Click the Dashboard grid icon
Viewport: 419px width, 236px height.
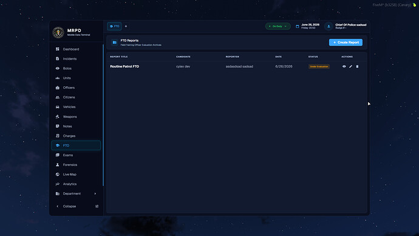(58, 49)
